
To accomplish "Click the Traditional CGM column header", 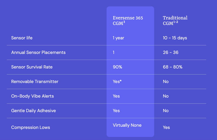I will pyautogui.click(x=175, y=21).
